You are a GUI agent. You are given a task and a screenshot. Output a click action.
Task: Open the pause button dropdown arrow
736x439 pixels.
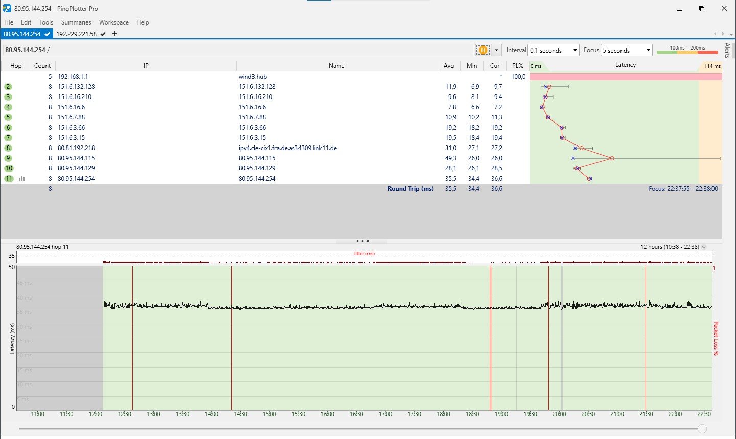(x=496, y=50)
